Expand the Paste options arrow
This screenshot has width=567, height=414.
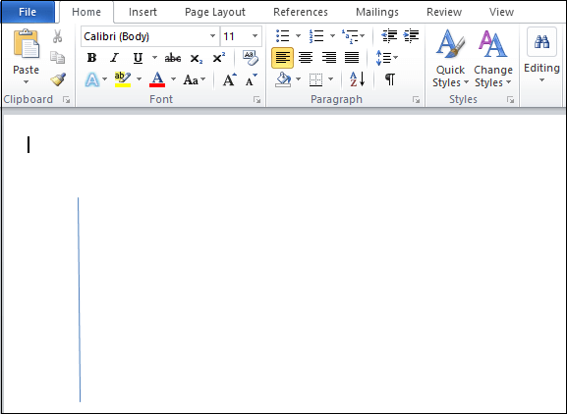(x=26, y=82)
